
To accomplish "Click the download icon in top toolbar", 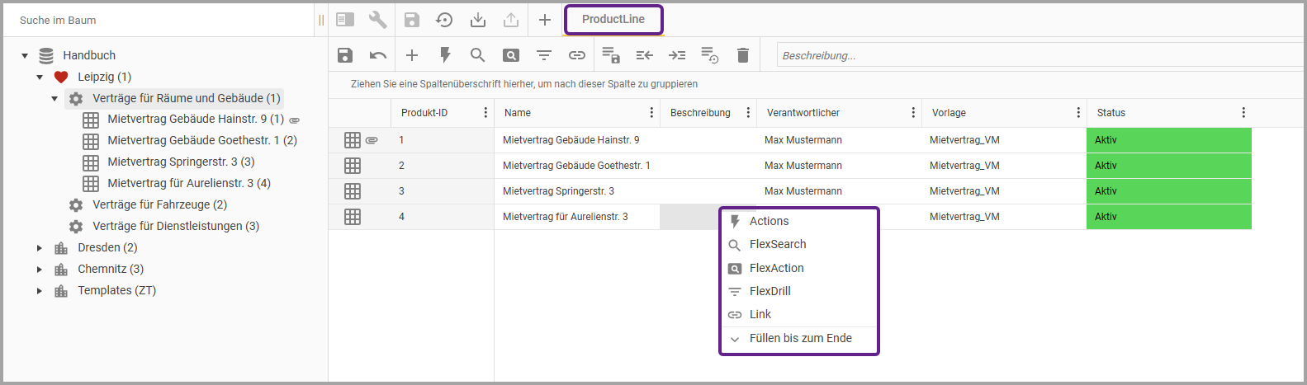I will [x=477, y=20].
